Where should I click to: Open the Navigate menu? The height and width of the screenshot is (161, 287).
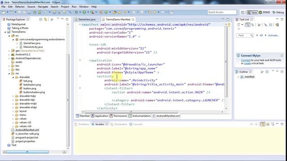click(43, 7)
